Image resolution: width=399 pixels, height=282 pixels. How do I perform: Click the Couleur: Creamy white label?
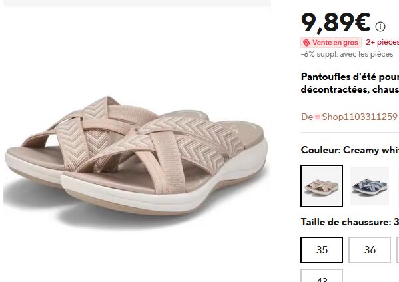350,150
